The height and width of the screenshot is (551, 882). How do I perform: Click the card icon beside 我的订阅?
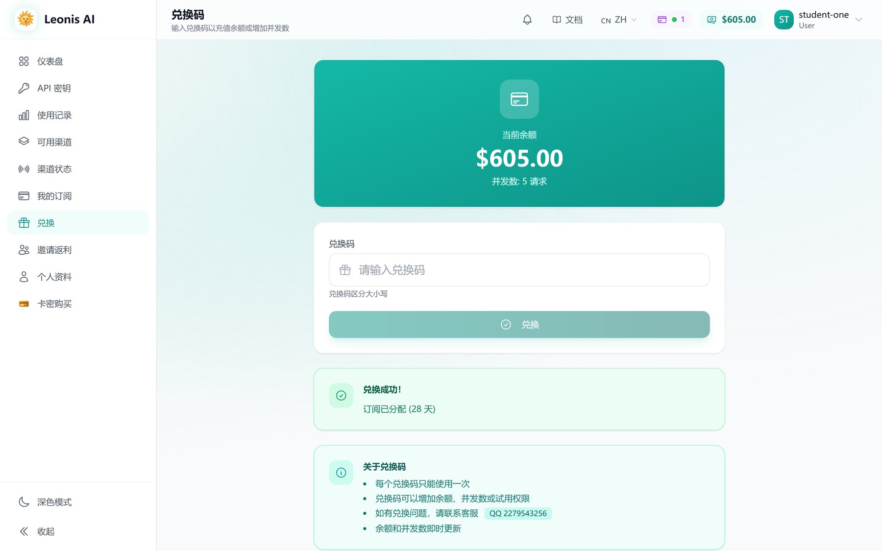(x=24, y=196)
